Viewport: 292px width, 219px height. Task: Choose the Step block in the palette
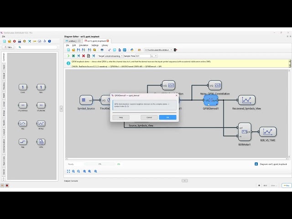click(x=23, y=142)
